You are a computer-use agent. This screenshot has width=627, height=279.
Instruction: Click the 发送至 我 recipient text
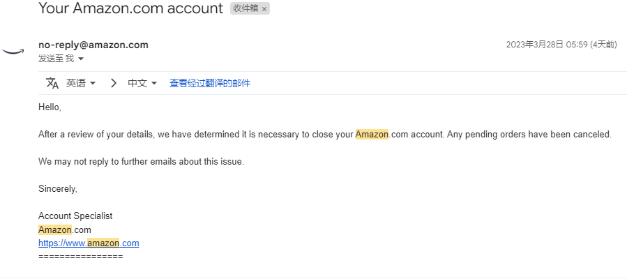56,59
